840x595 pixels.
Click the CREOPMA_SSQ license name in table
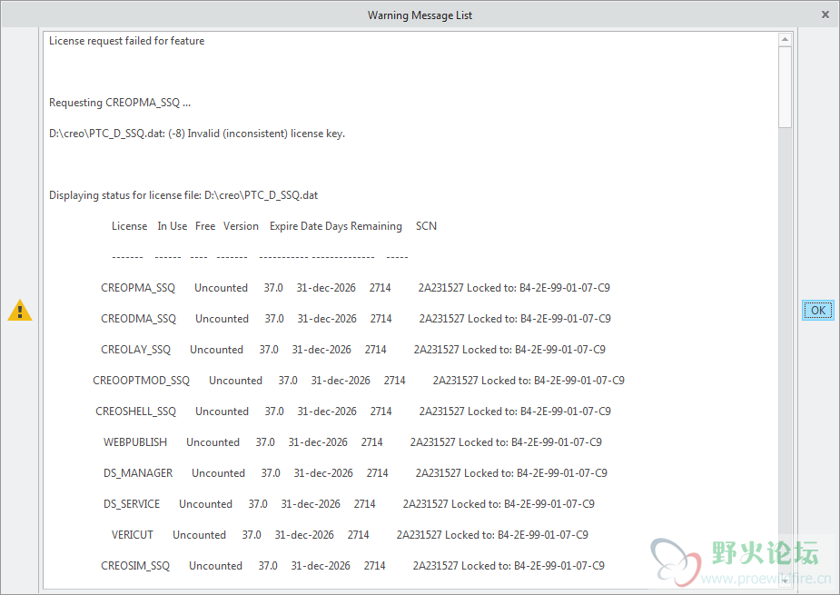(138, 288)
